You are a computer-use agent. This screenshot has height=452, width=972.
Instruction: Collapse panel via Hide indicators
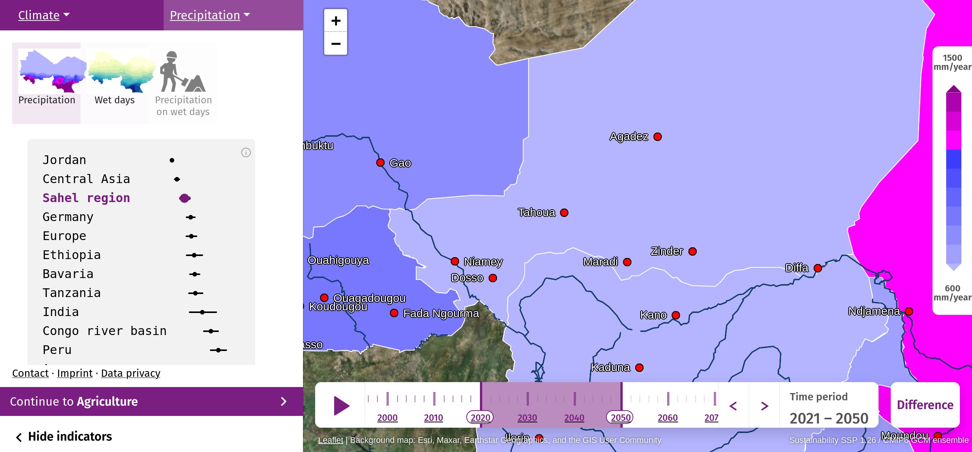point(64,436)
